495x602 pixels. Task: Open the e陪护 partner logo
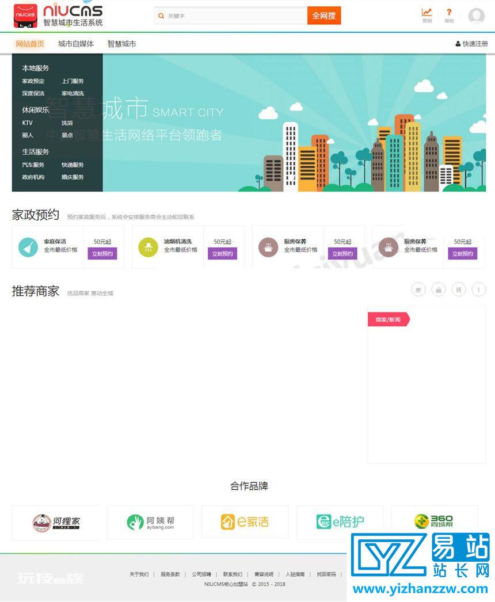pyautogui.click(x=340, y=521)
